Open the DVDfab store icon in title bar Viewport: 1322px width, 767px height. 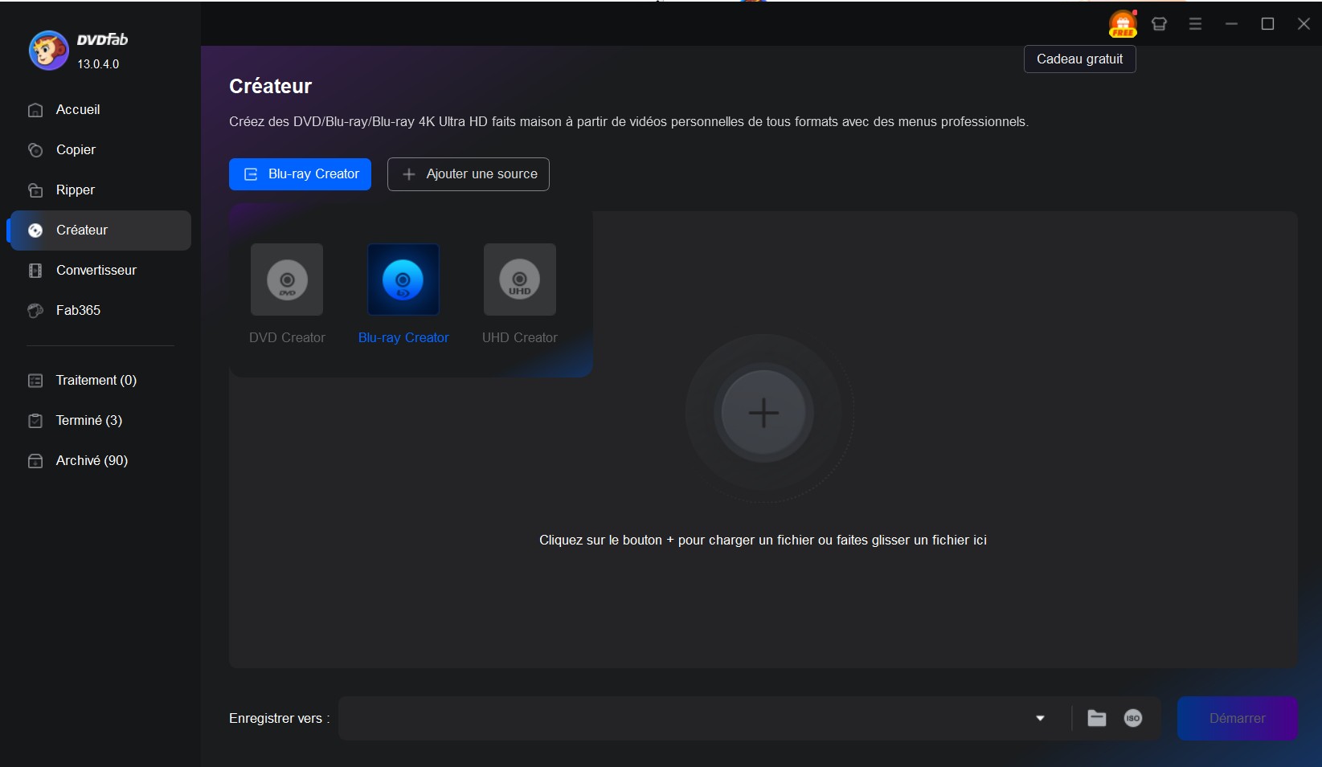(1159, 24)
